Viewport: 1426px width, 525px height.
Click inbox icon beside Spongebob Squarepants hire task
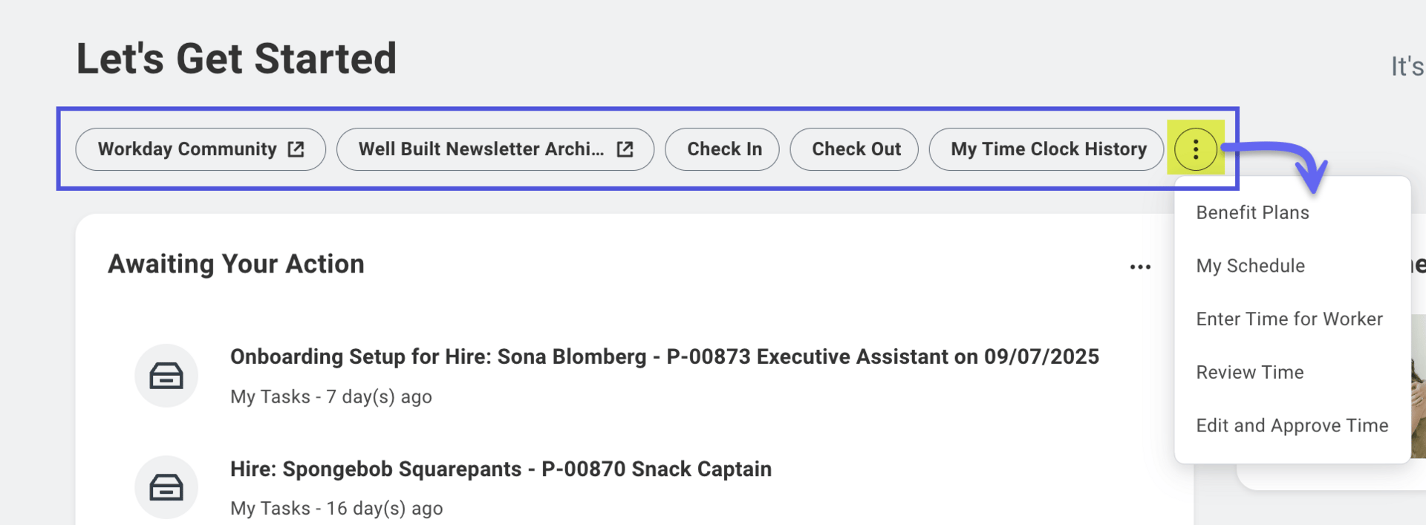point(166,488)
